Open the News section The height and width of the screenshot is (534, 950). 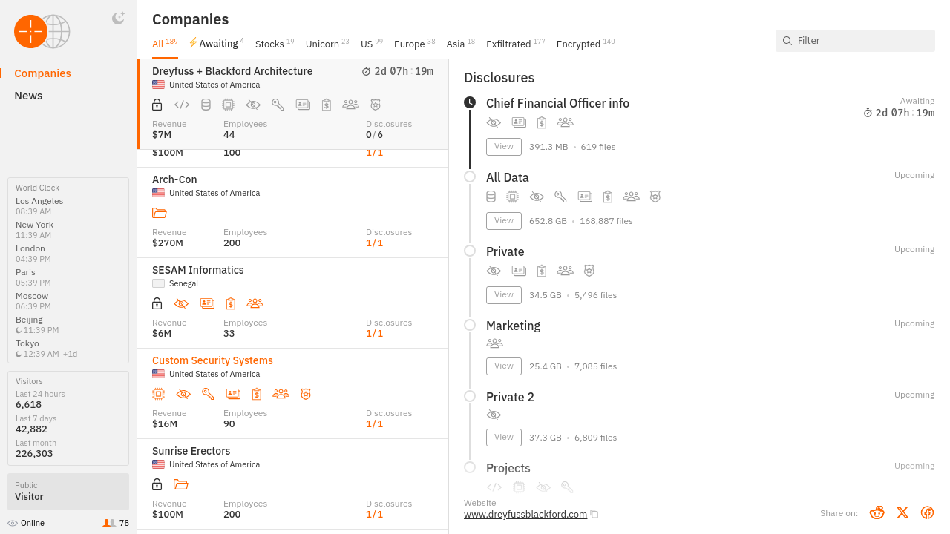pyautogui.click(x=28, y=96)
